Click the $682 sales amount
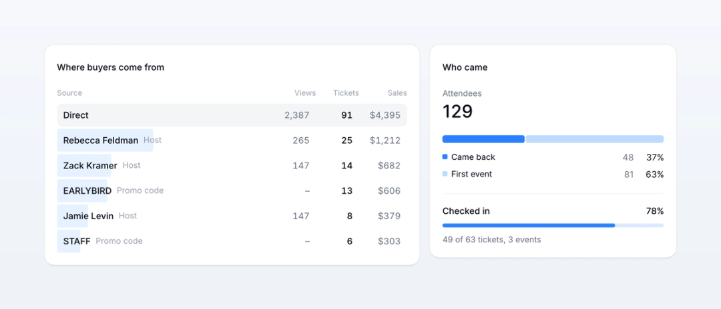Screen dimensions: 721x309 pos(389,166)
